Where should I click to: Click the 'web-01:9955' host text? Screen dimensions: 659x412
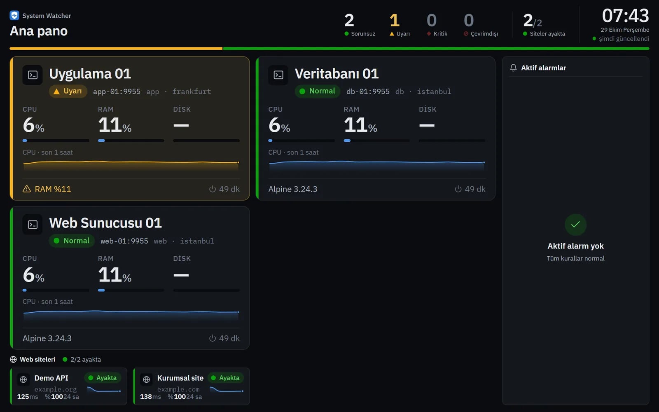pos(124,241)
